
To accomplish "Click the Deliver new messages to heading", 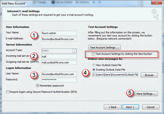I will pos(105,59).
